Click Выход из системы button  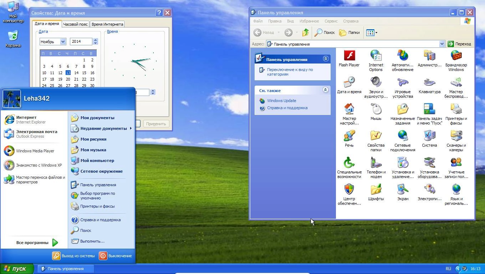74,256
